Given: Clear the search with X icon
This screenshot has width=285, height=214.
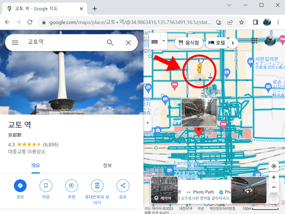Looking at the screenshot, I should pos(128,43).
